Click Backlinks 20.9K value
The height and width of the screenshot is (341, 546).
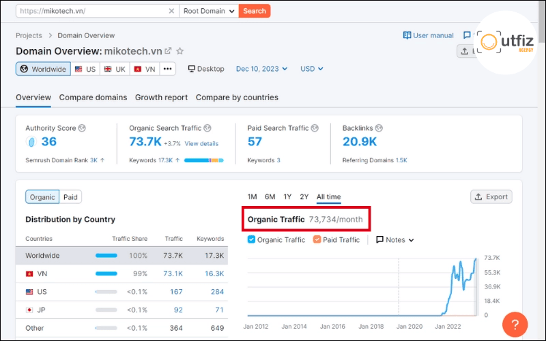(x=360, y=142)
